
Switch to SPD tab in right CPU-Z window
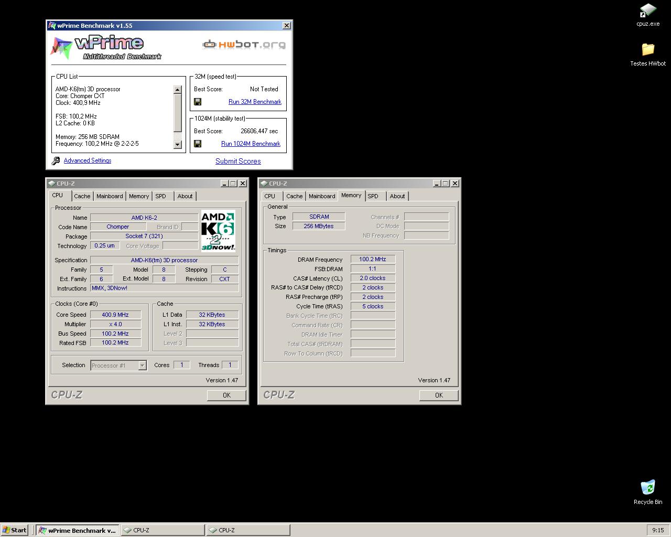373,196
